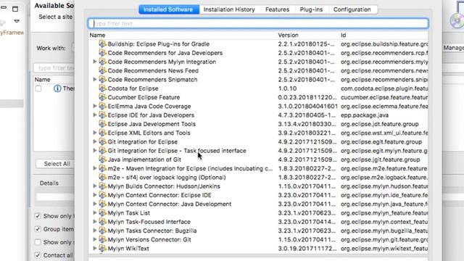Expand Code Recommenders Mylyn Integration row
Viewport: 464px width, 261px height.
[x=95, y=62]
